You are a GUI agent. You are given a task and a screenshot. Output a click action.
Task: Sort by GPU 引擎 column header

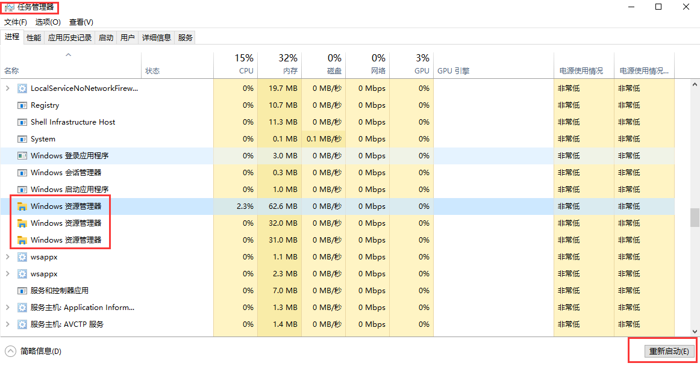point(493,65)
